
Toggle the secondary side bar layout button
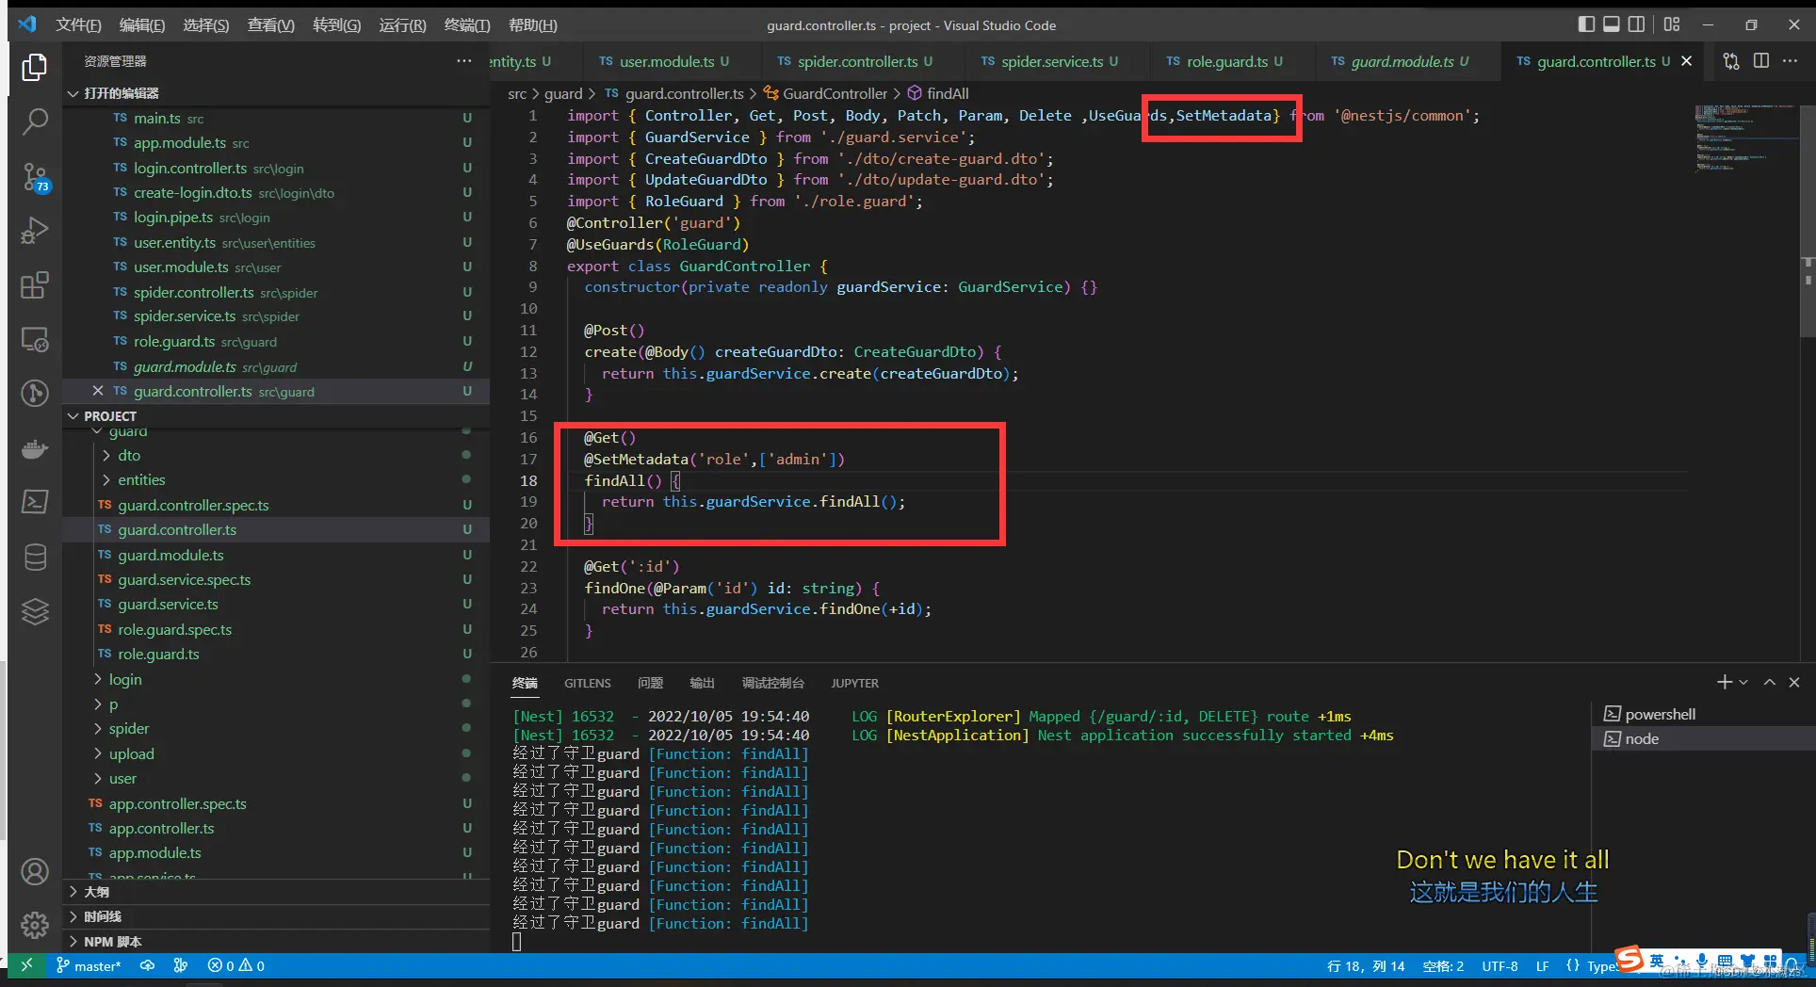1637,24
